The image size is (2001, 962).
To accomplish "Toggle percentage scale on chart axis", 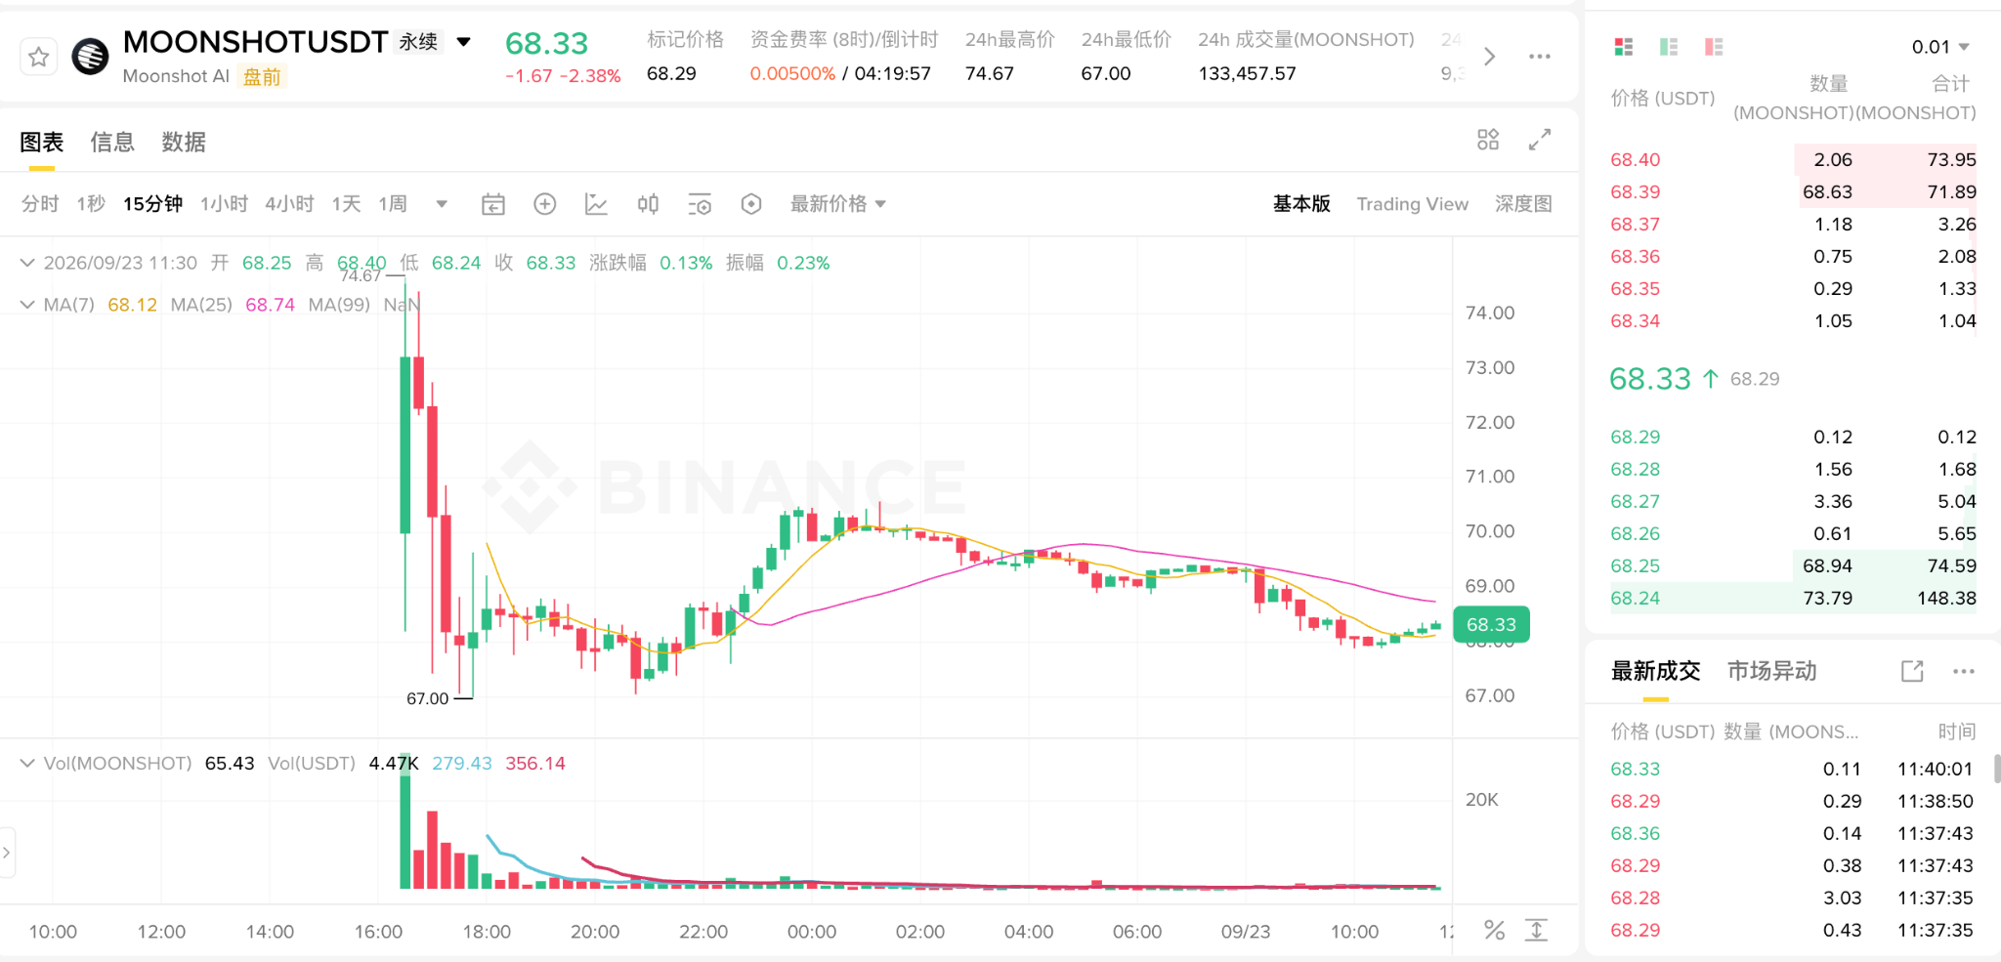I will click(1494, 930).
